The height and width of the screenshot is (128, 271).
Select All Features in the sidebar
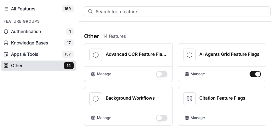[23, 9]
